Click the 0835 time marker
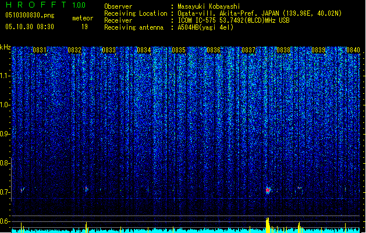Image resolution: width=366 pixels, height=233 pixels. (x=179, y=50)
